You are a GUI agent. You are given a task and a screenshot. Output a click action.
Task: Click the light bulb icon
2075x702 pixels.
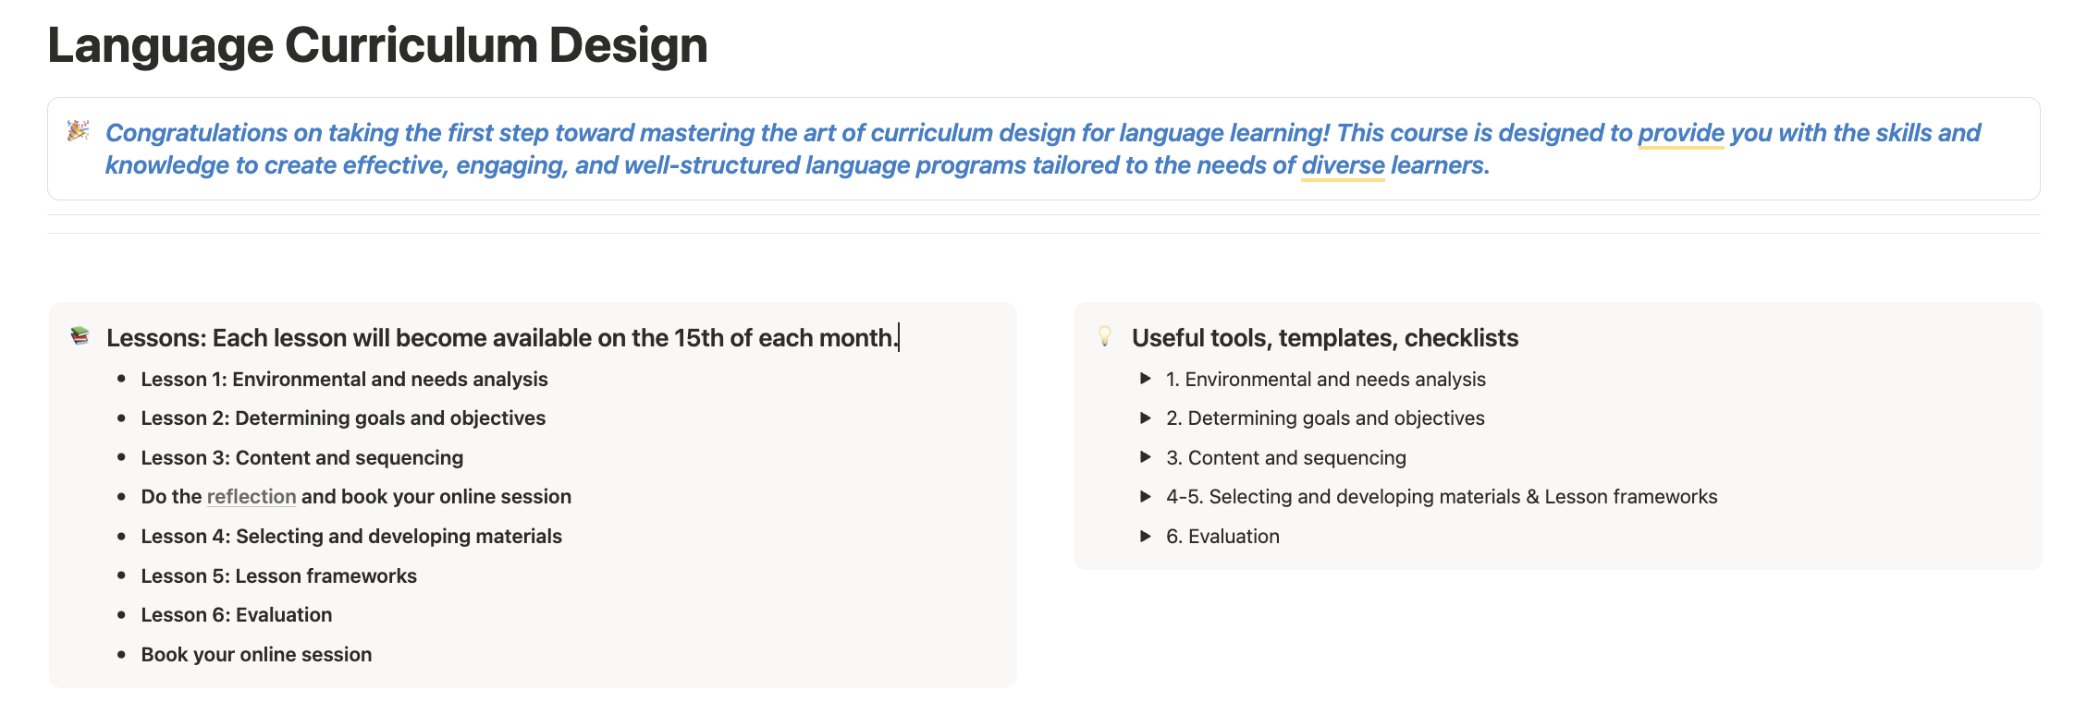click(x=1105, y=336)
